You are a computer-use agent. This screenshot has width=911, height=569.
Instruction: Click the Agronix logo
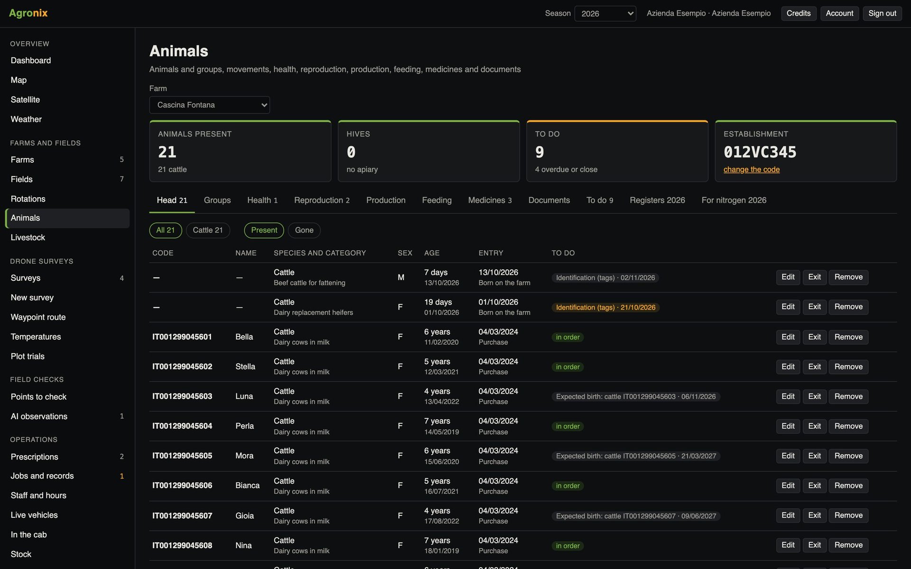point(28,13)
